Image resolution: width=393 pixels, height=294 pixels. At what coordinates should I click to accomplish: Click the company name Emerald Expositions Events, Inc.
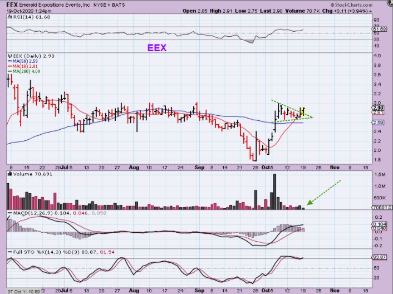click(x=56, y=5)
